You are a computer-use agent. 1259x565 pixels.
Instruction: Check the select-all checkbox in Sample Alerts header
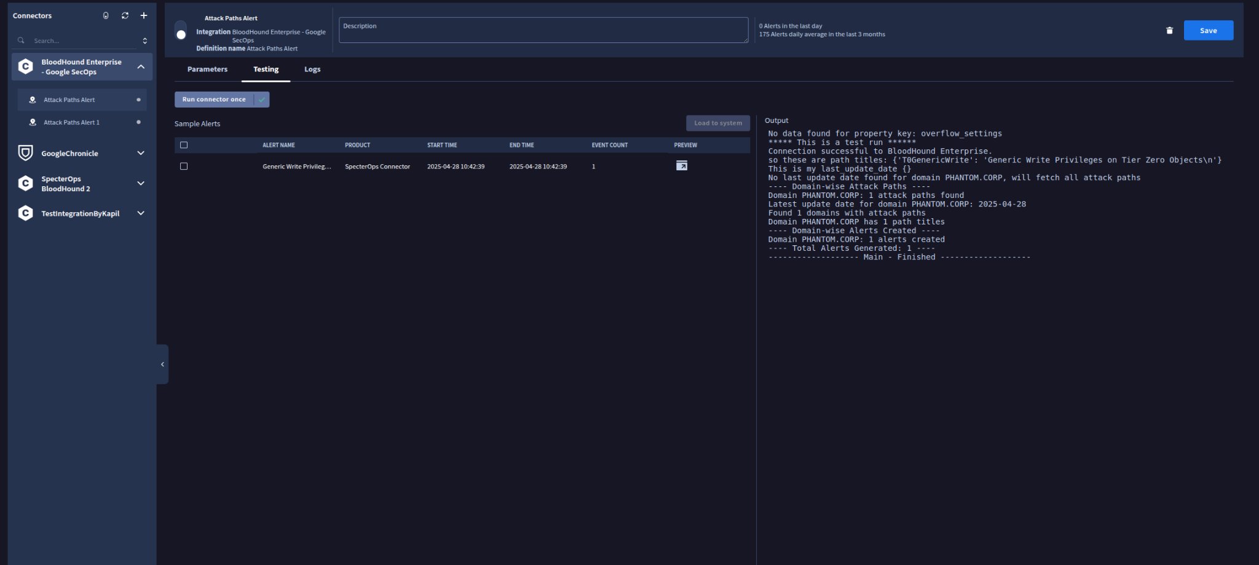point(184,145)
